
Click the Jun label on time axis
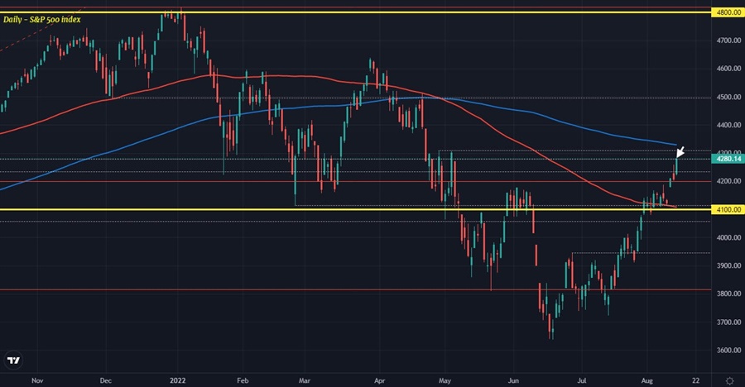513,380
